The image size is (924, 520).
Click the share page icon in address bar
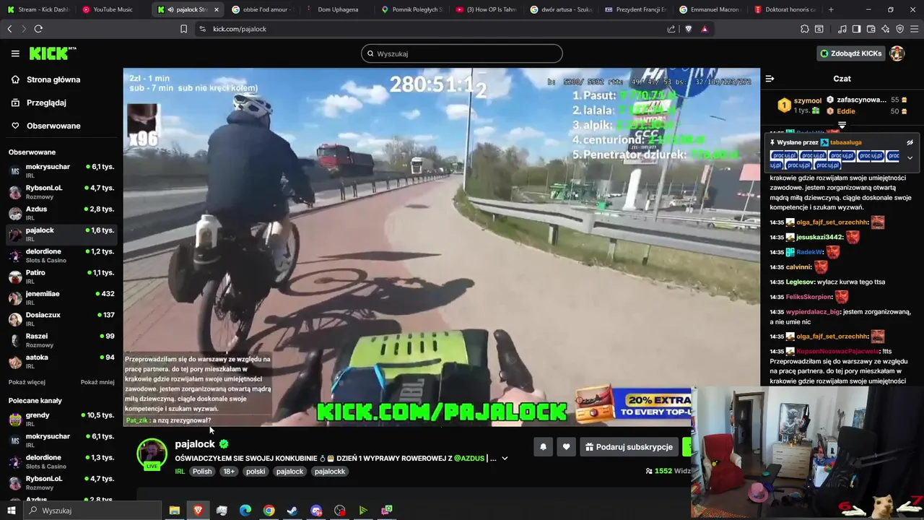tap(671, 29)
